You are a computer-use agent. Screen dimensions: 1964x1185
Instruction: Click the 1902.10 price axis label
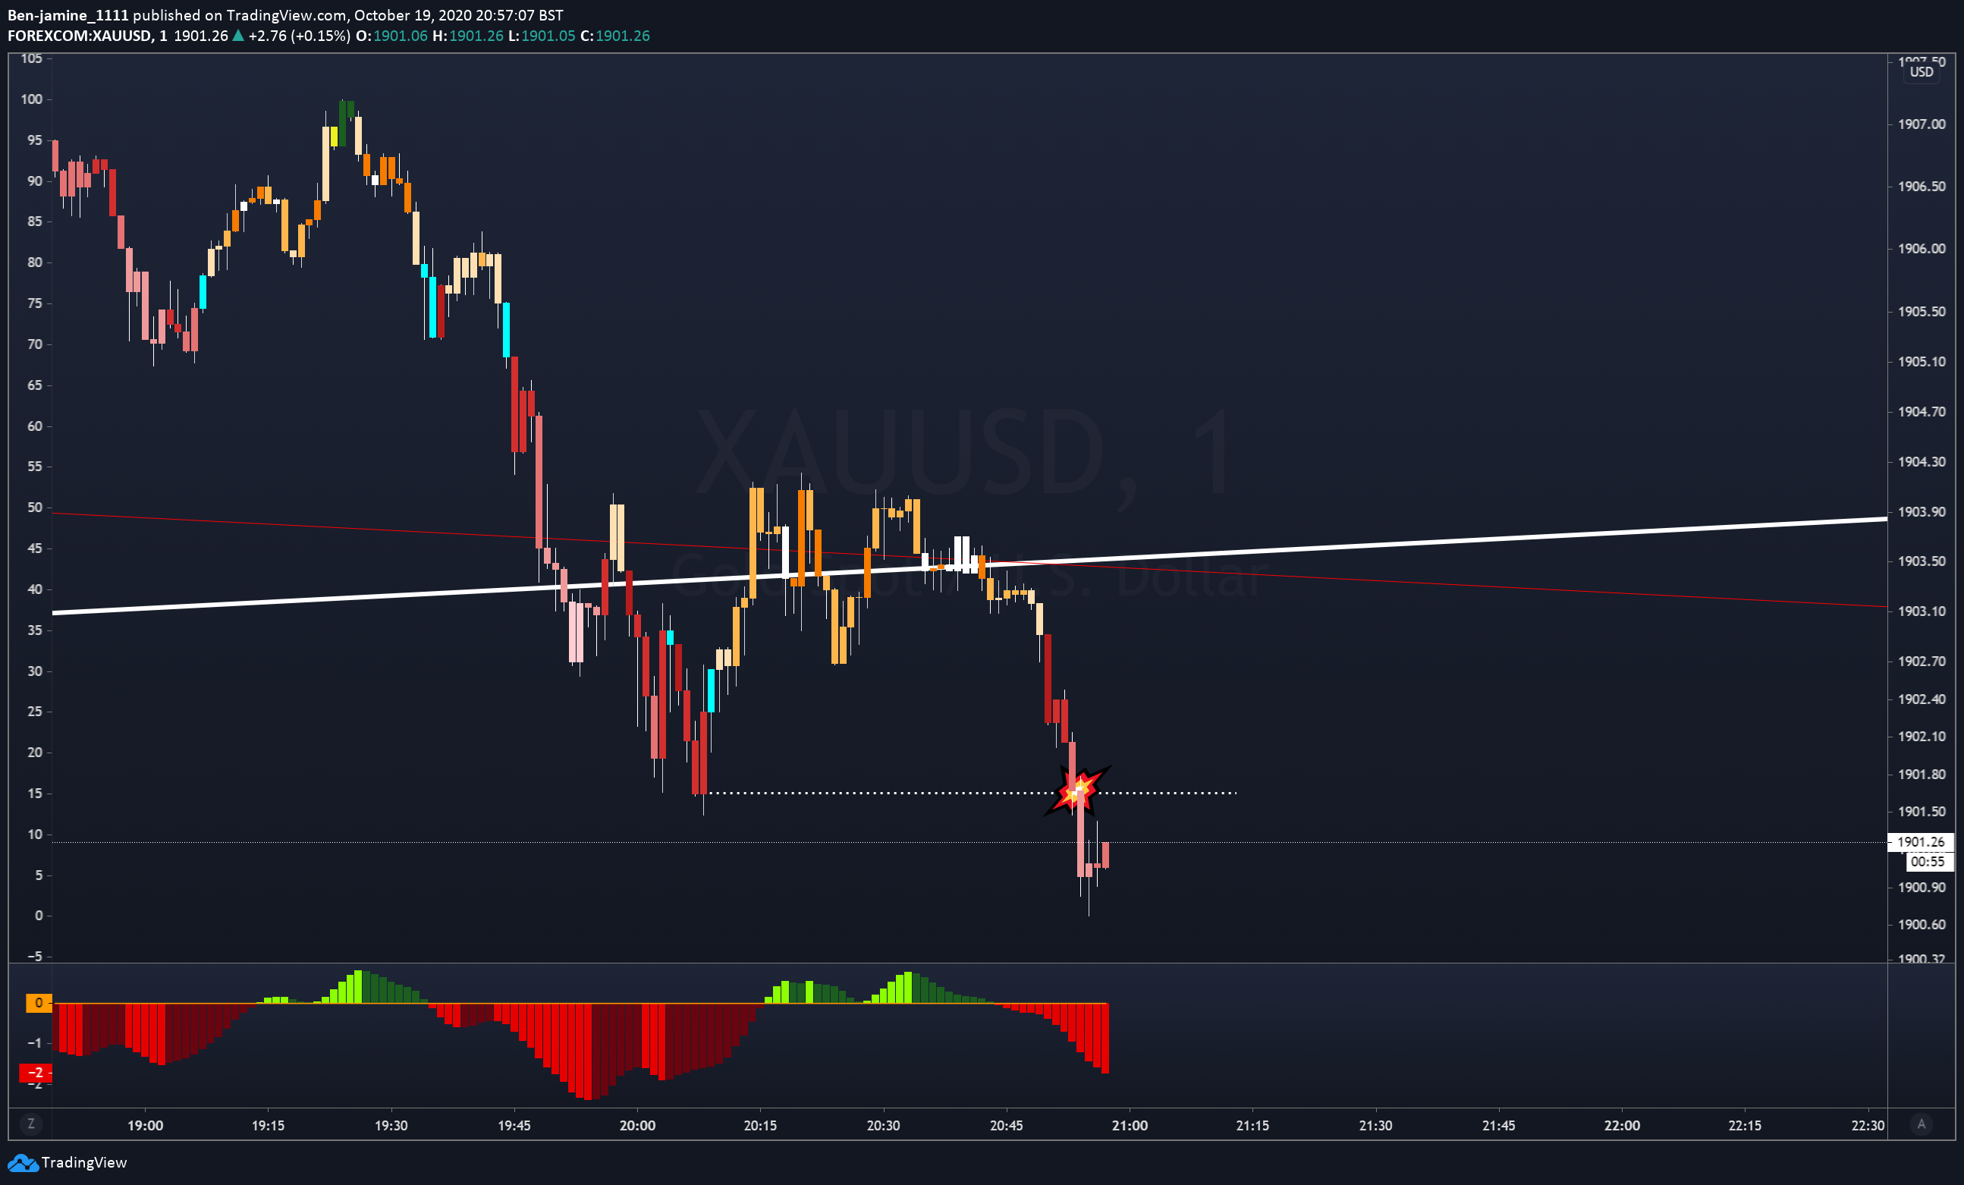point(1922,737)
